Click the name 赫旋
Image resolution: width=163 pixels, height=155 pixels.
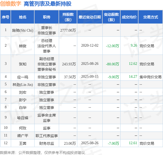pyautogui.click(x=23, y=46)
